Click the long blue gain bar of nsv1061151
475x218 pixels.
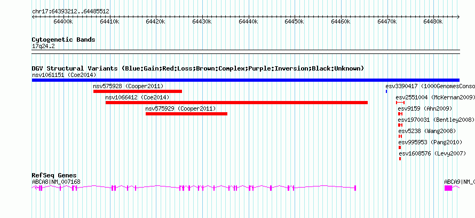click(x=246, y=80)
